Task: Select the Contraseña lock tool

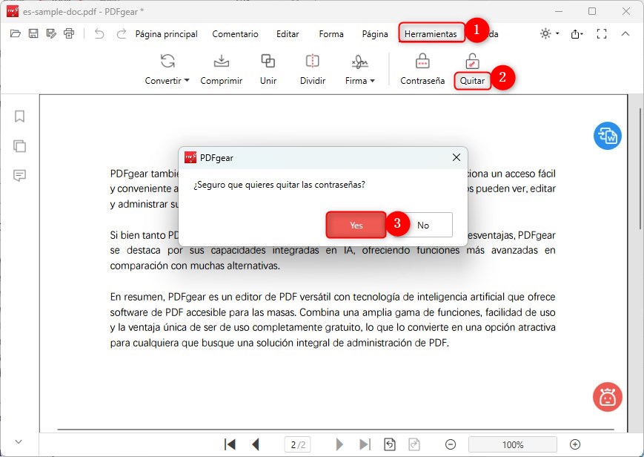Action: (x=422, y=70)
